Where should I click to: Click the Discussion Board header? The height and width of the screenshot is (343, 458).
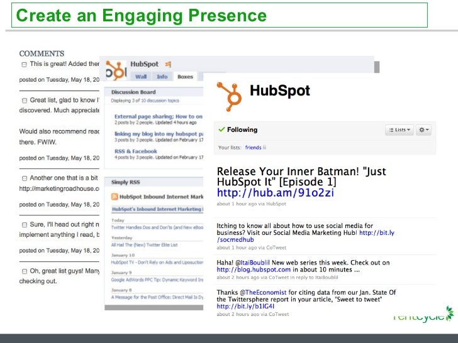click(154, 92)
